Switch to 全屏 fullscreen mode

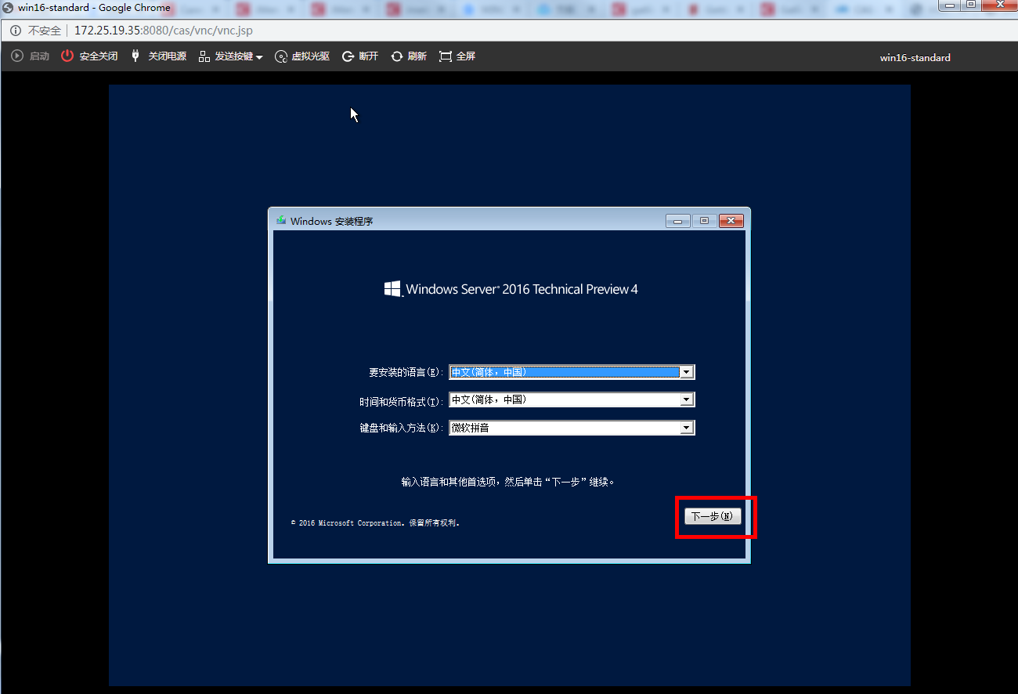(457, 56)
